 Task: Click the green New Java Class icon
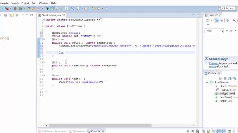click(20, 8)
